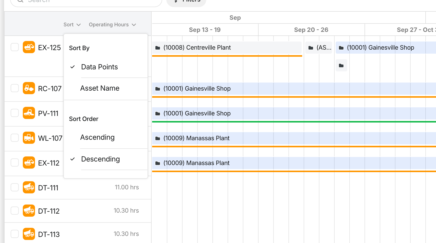Open WL-107 (10009) Manassas Plant assignment

click(294, 138)
